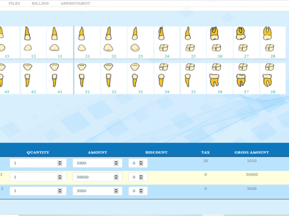Image resolution: width=289 pixels, height=216 pixels.
Task: Pick molar 26 root view icon
Action: point(214,34)
